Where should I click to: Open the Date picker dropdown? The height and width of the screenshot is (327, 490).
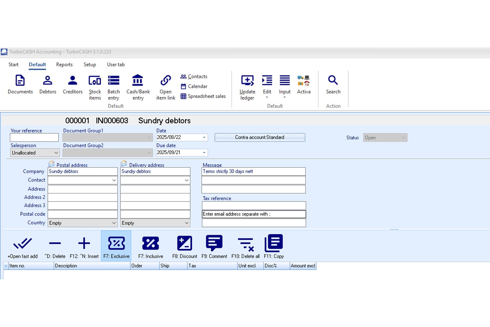[x=204, y=137]
